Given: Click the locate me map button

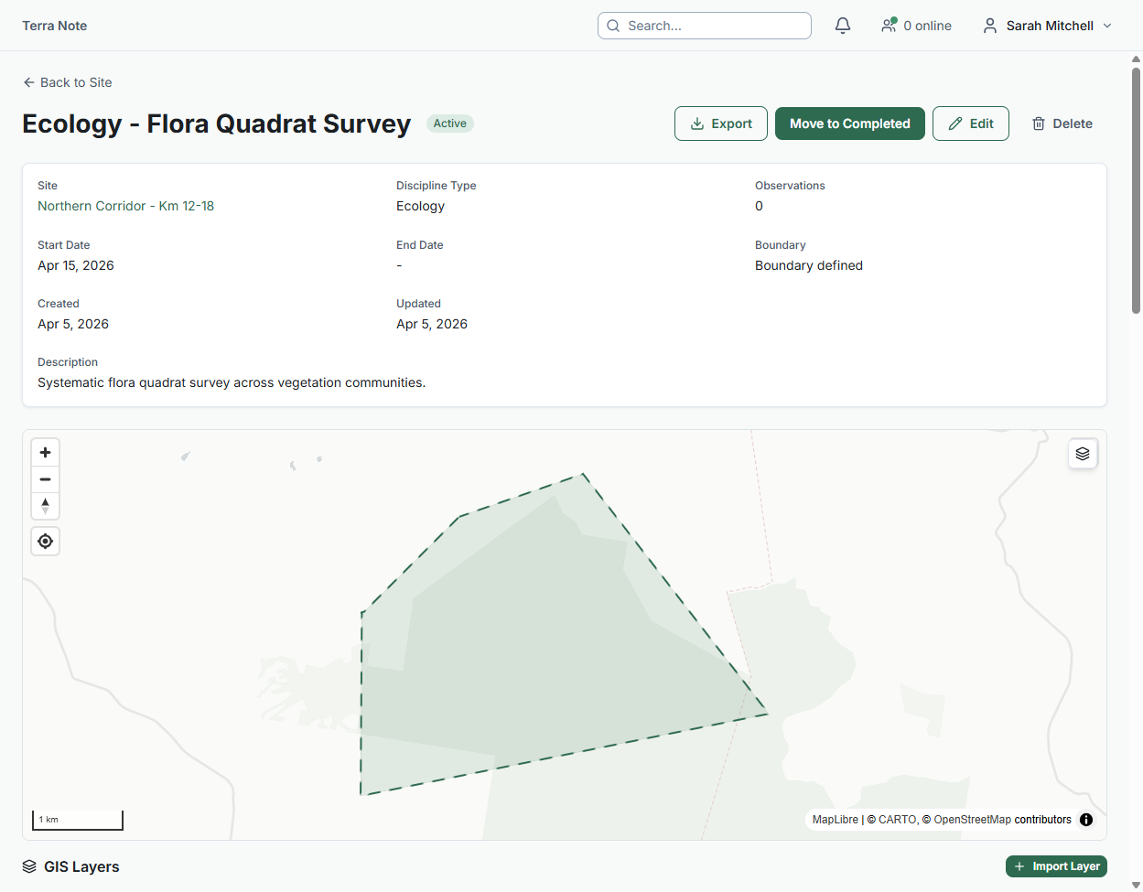Looking at the screenshot, I should pos(45,542).
